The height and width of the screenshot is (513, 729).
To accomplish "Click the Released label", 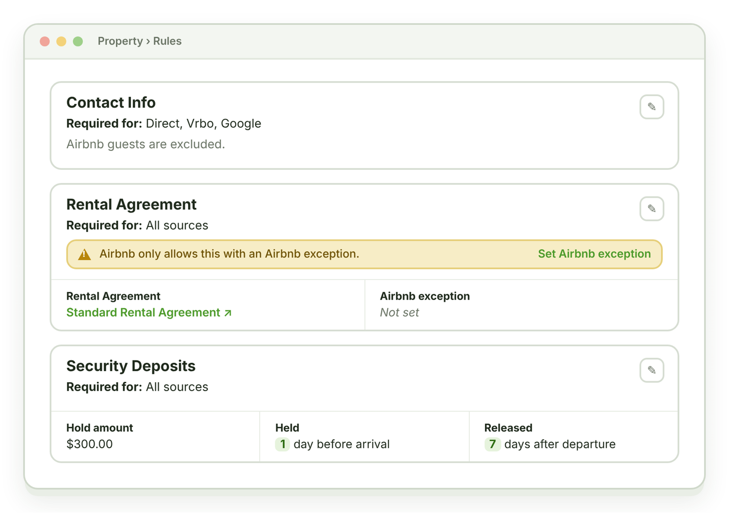I will pyautogui.click(x=508, y=428).
